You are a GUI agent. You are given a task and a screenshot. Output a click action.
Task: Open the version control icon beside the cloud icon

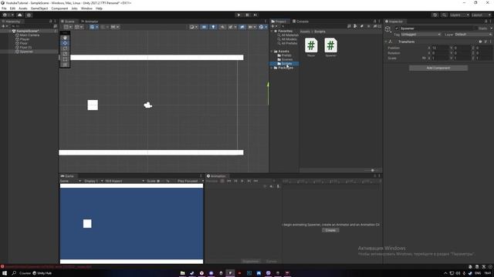pos(29,15)
